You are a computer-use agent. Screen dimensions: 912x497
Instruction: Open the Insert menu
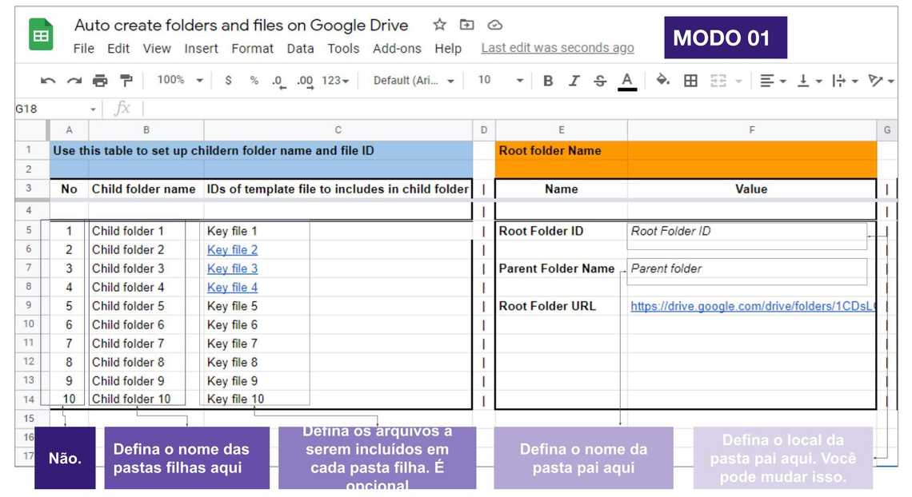pos(202,49)
